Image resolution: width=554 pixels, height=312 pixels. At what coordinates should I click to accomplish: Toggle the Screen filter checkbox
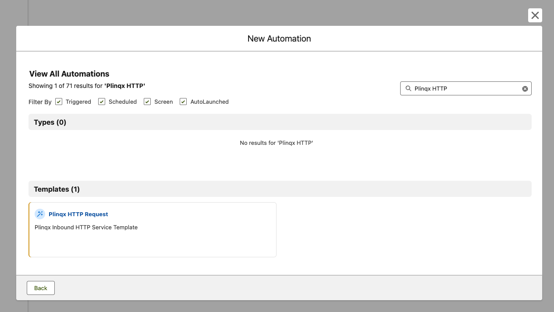tap(147, 102)
